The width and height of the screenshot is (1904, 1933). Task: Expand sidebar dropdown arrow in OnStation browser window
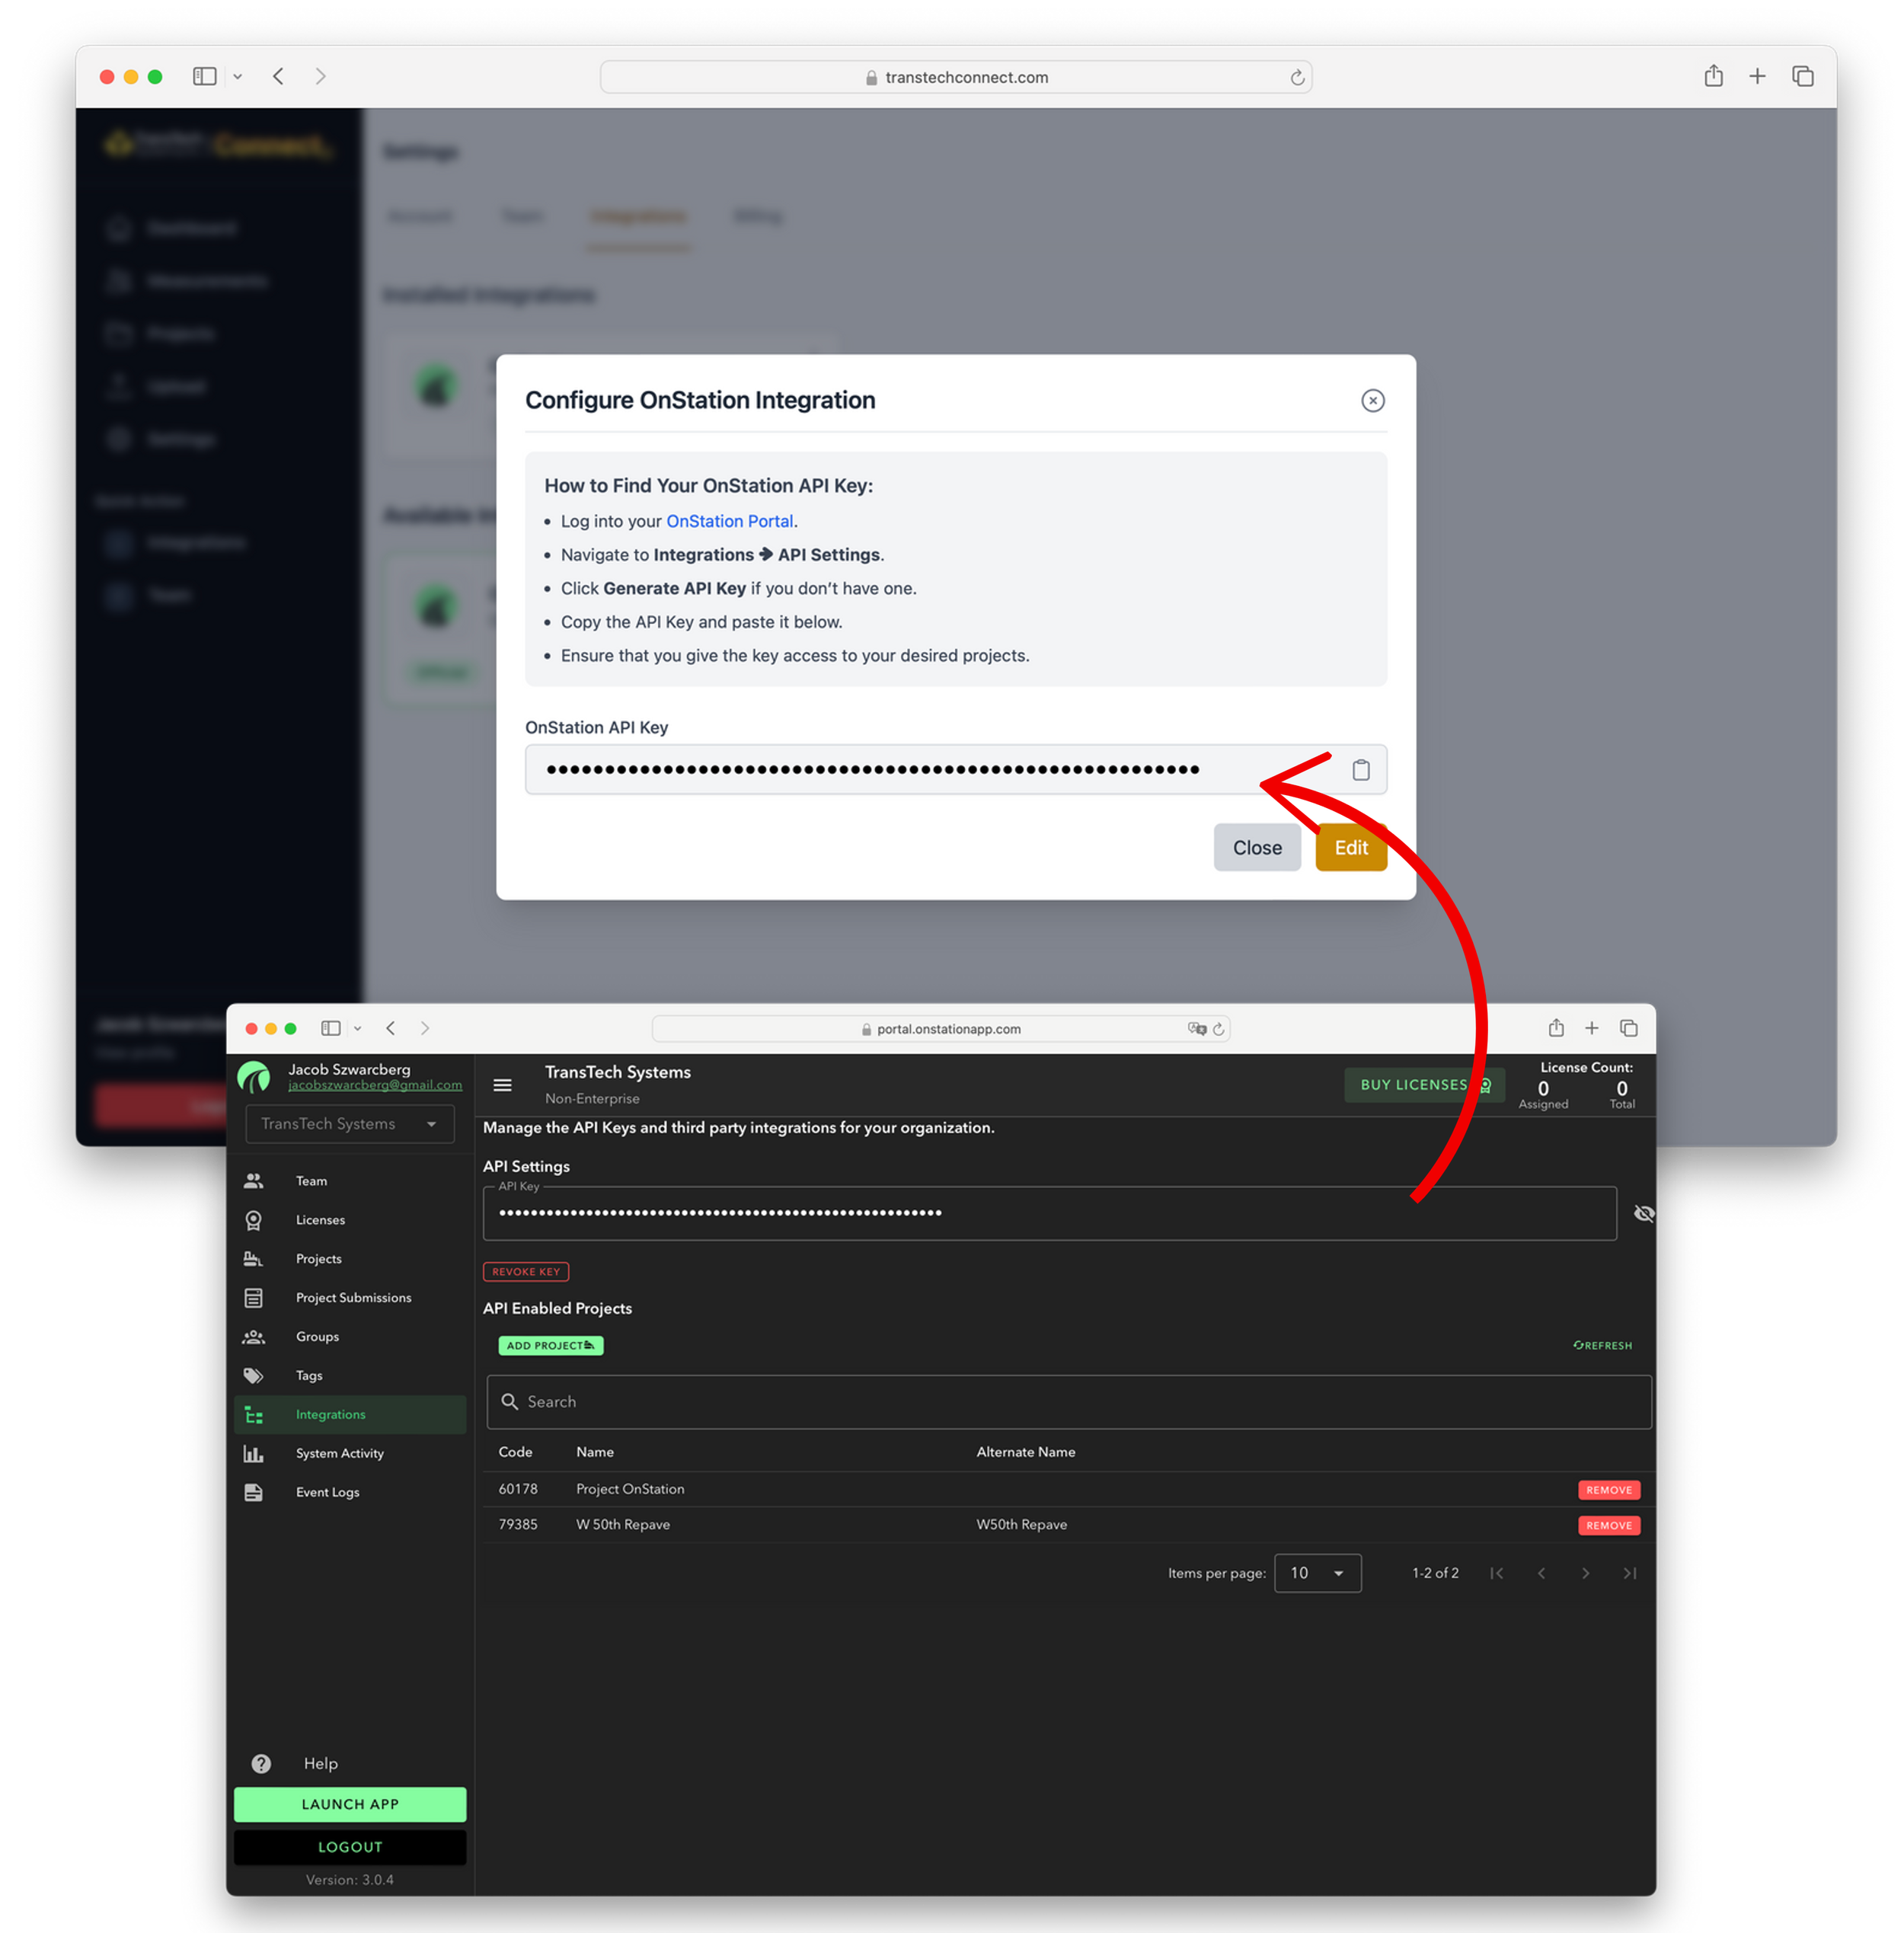[357, 1028]
